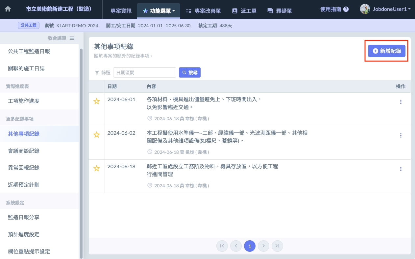Toggle star on the 2024-06-02 record
This screenshot has height=259, width=415.
[97, 135]
